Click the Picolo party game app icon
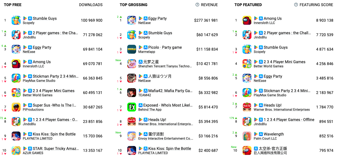The image size is (337, 156). click(132, 49)
